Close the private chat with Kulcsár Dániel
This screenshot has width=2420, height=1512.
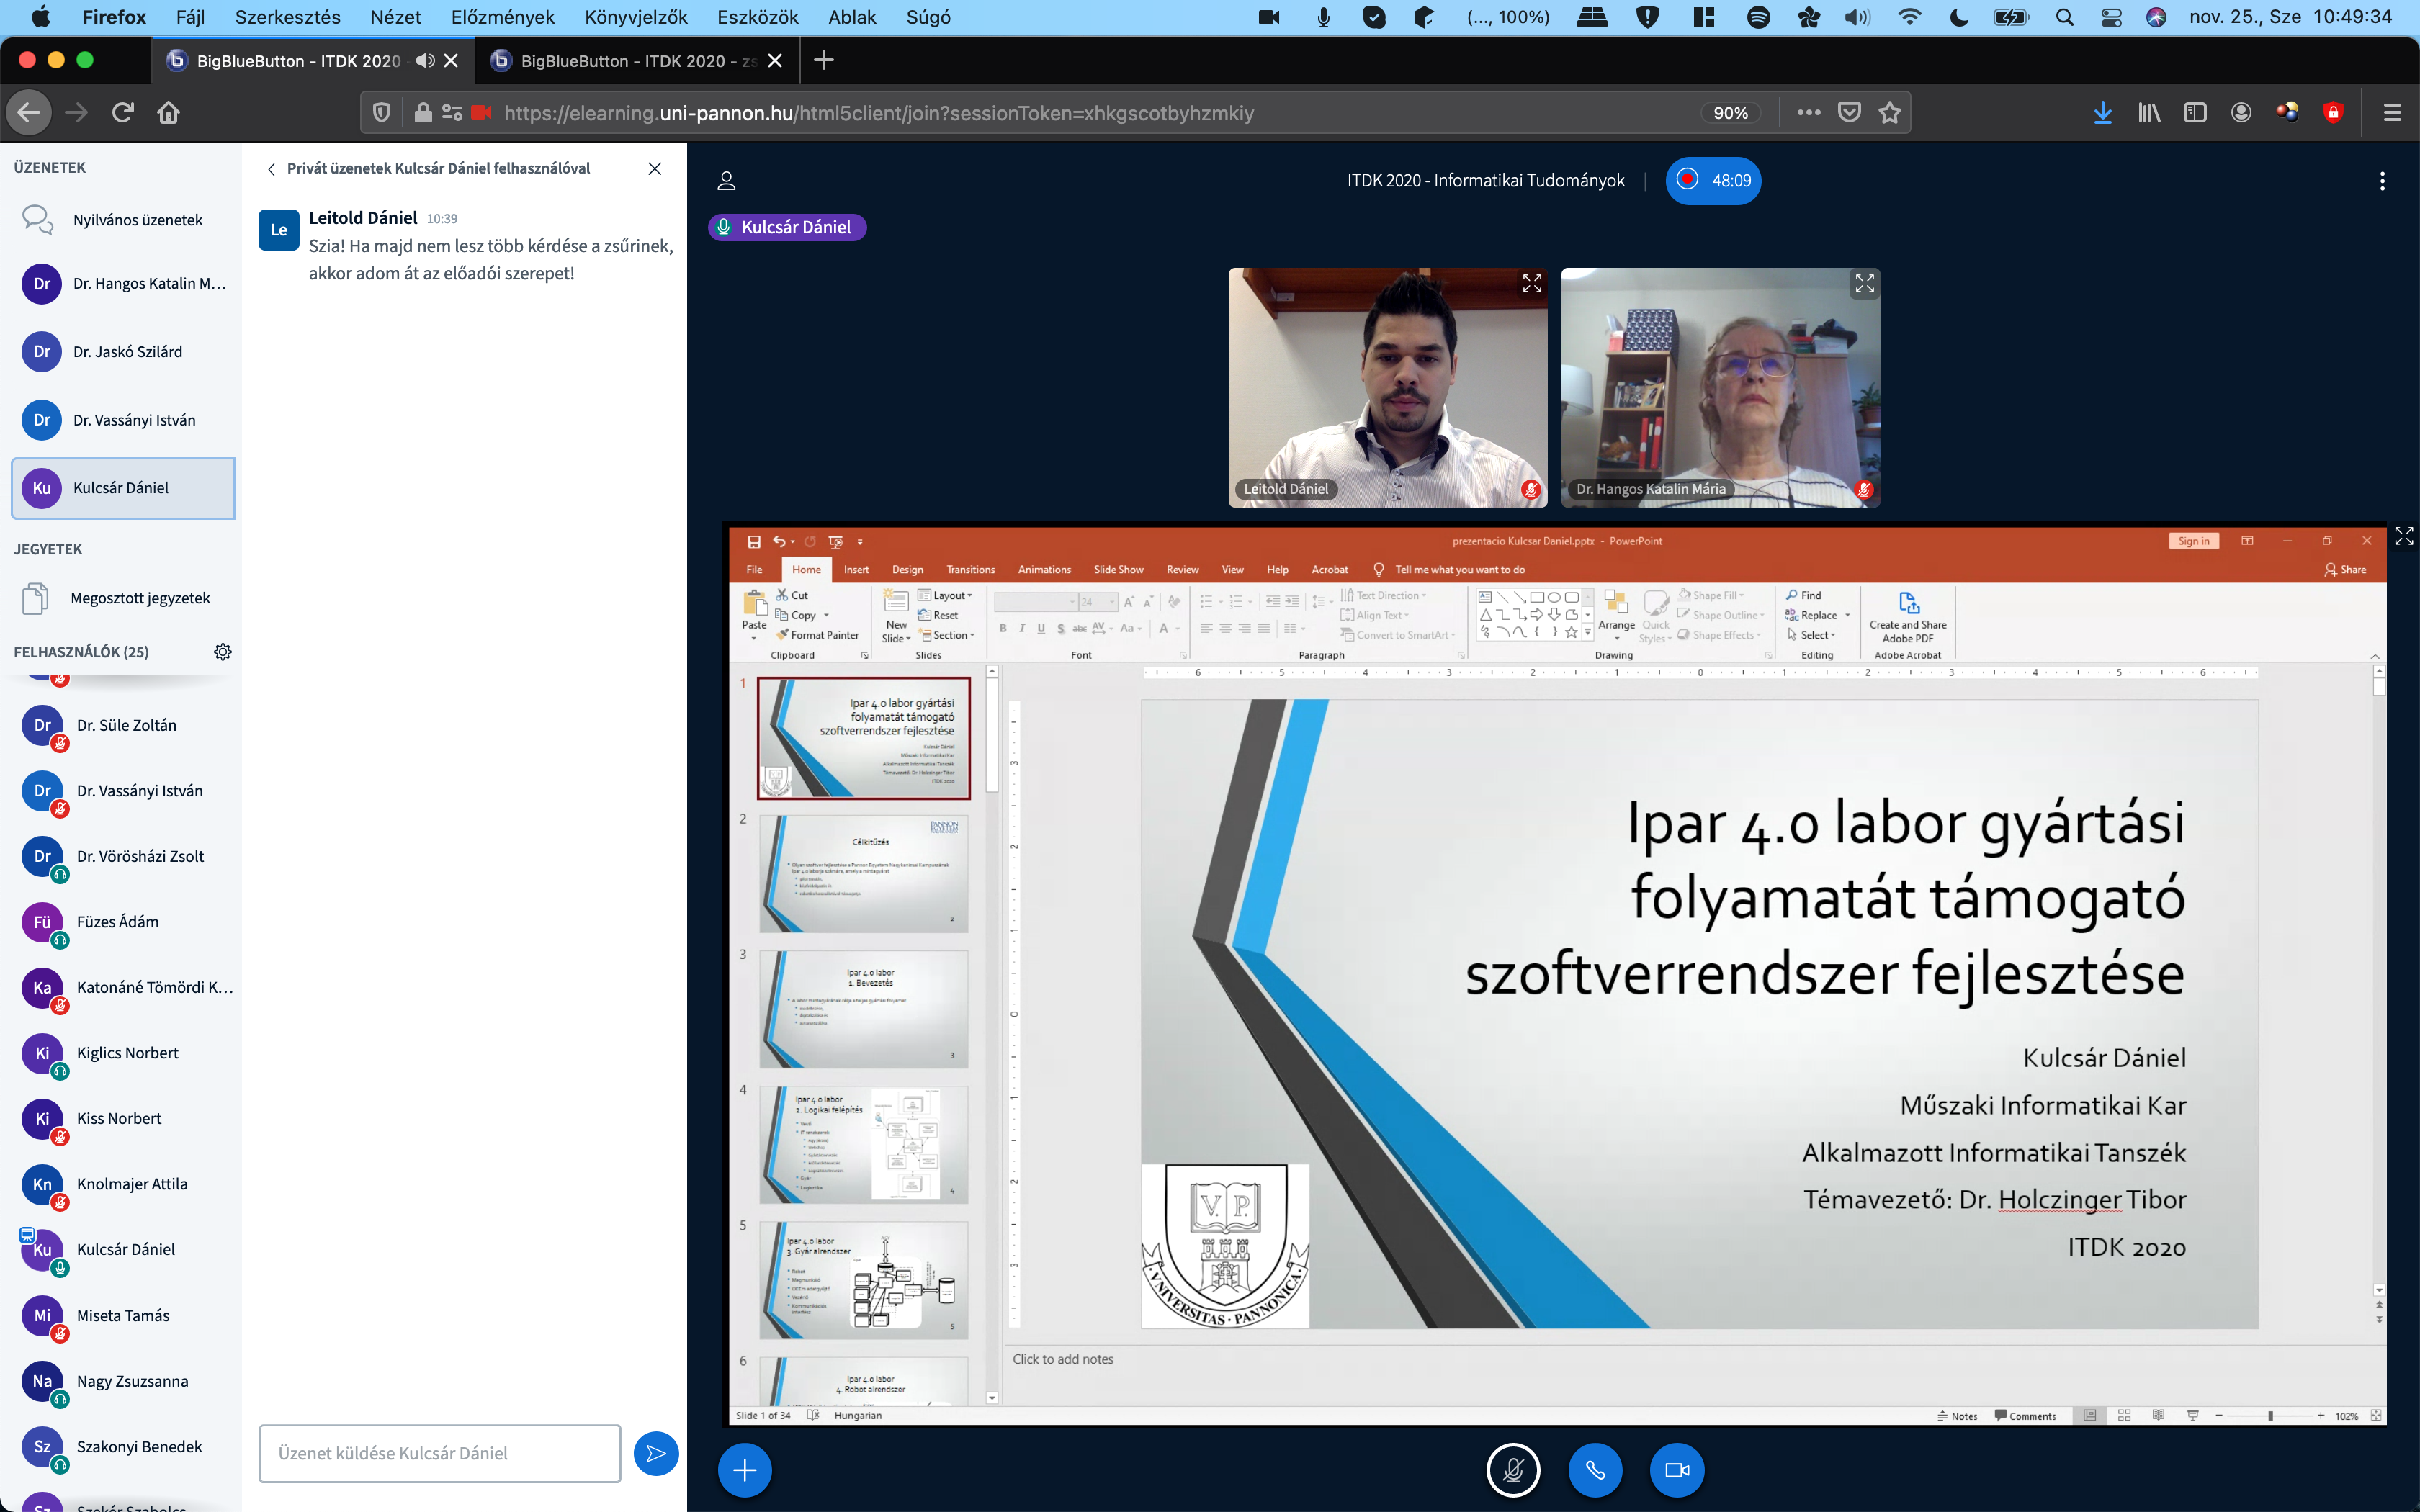[x=655, y=169]
